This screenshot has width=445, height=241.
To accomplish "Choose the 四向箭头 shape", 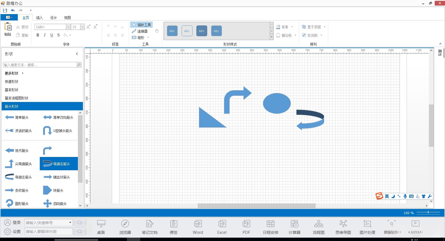I will tap(55, 204).
